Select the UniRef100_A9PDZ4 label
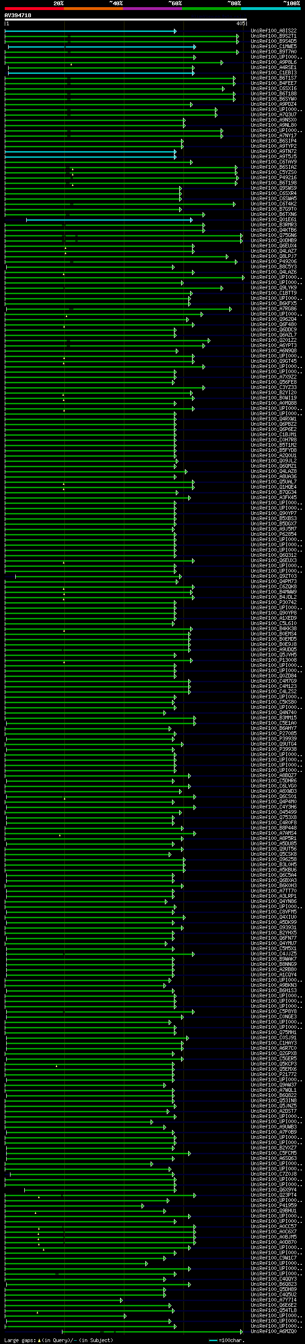Image resolution: width=305 pixels, height=1344 pixels. point(274,104)
